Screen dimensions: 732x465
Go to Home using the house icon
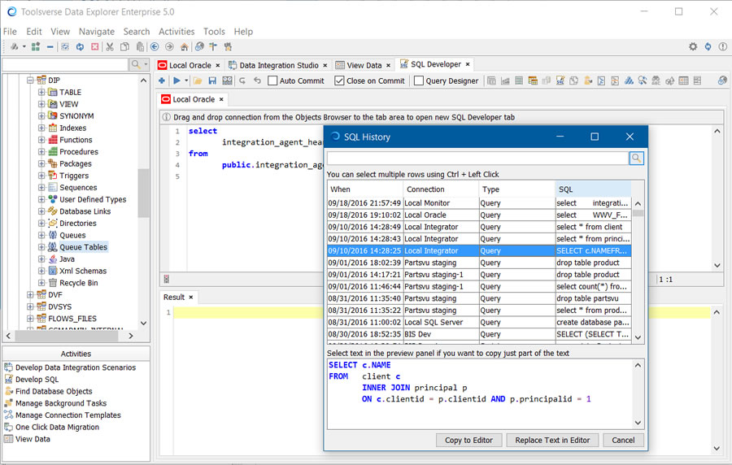click(x=185, y=46)
